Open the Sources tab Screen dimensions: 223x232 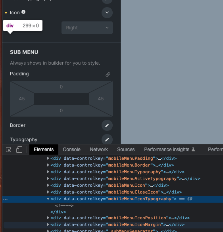[126, 150]
